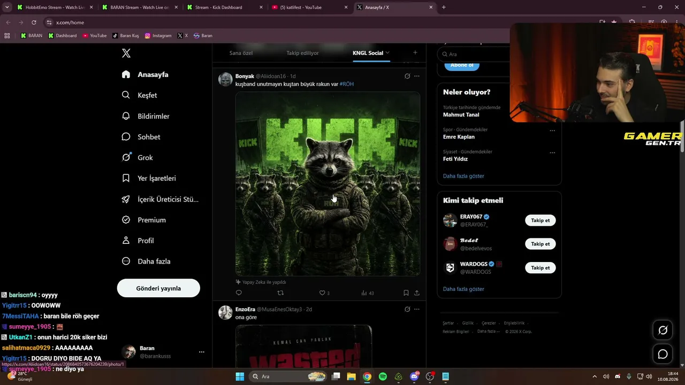Screen dimensions: 685x385
Task: Open Yer İşaretleri bookmarks
Action: pos(149,178)
